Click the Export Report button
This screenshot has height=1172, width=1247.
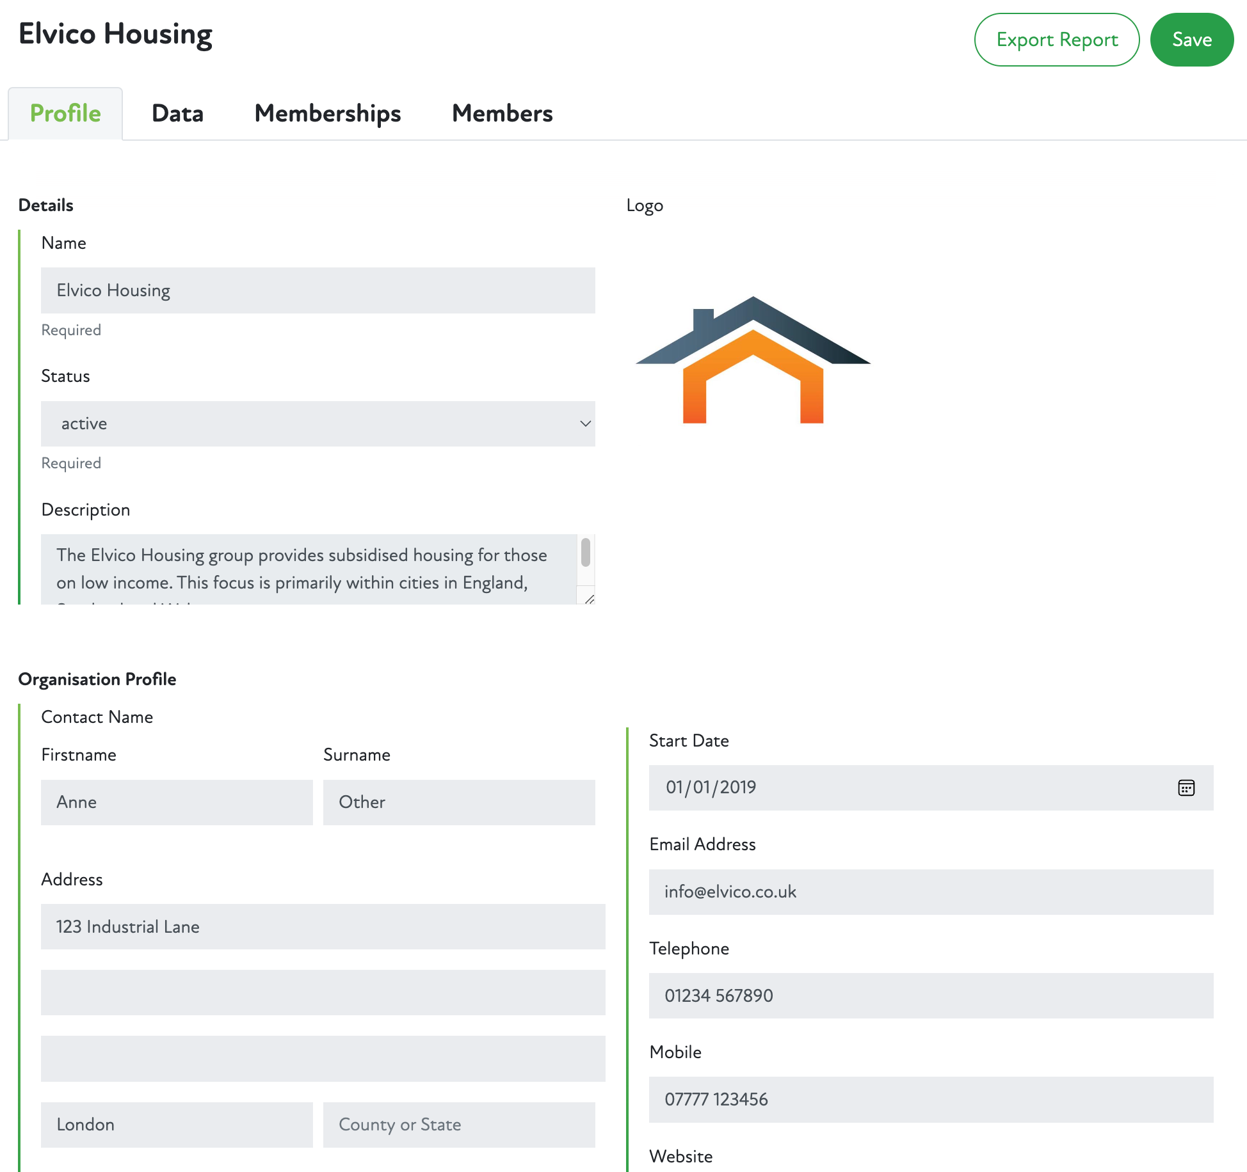[x=1056, y=40]
